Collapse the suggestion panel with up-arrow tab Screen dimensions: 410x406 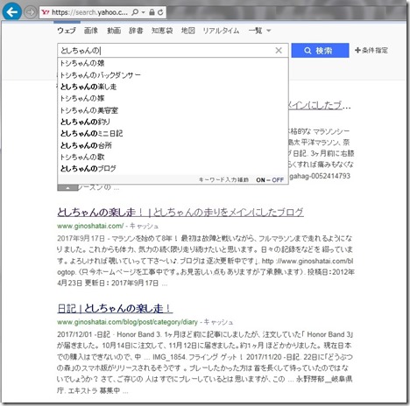[x=67, y=188]
